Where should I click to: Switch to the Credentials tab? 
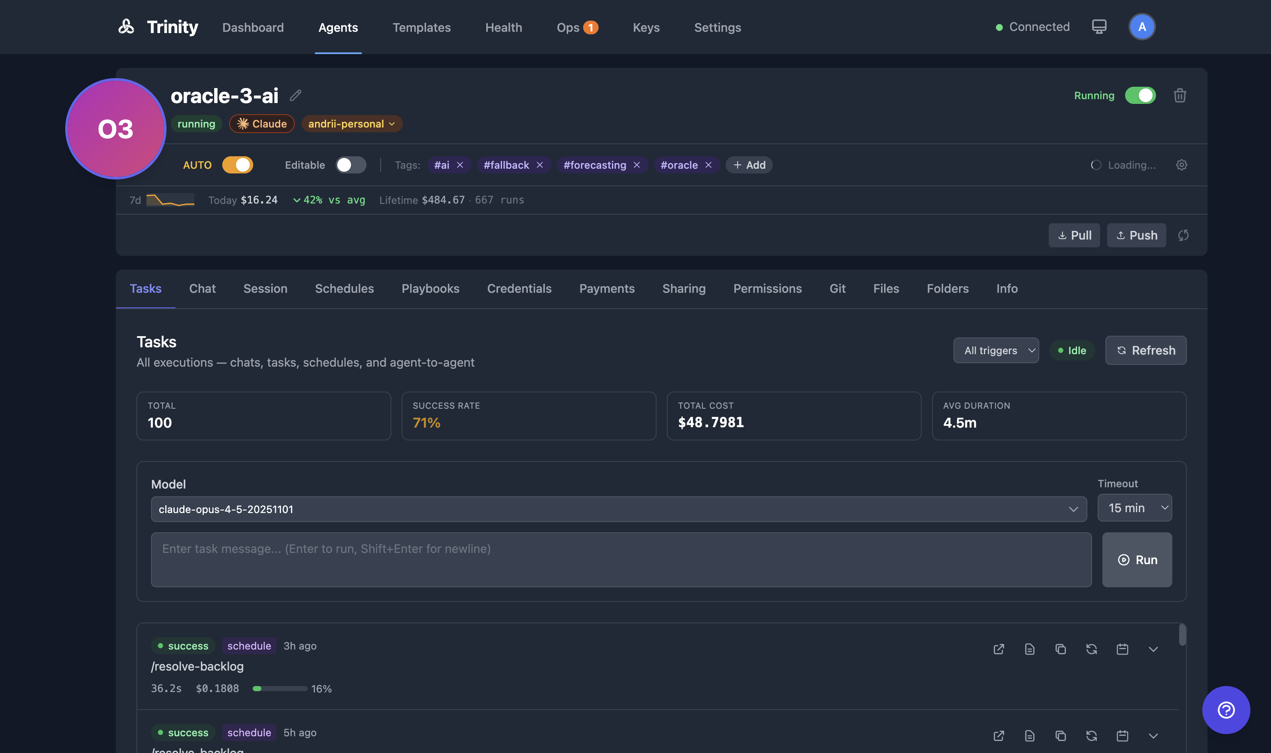(x=519, y=288)
